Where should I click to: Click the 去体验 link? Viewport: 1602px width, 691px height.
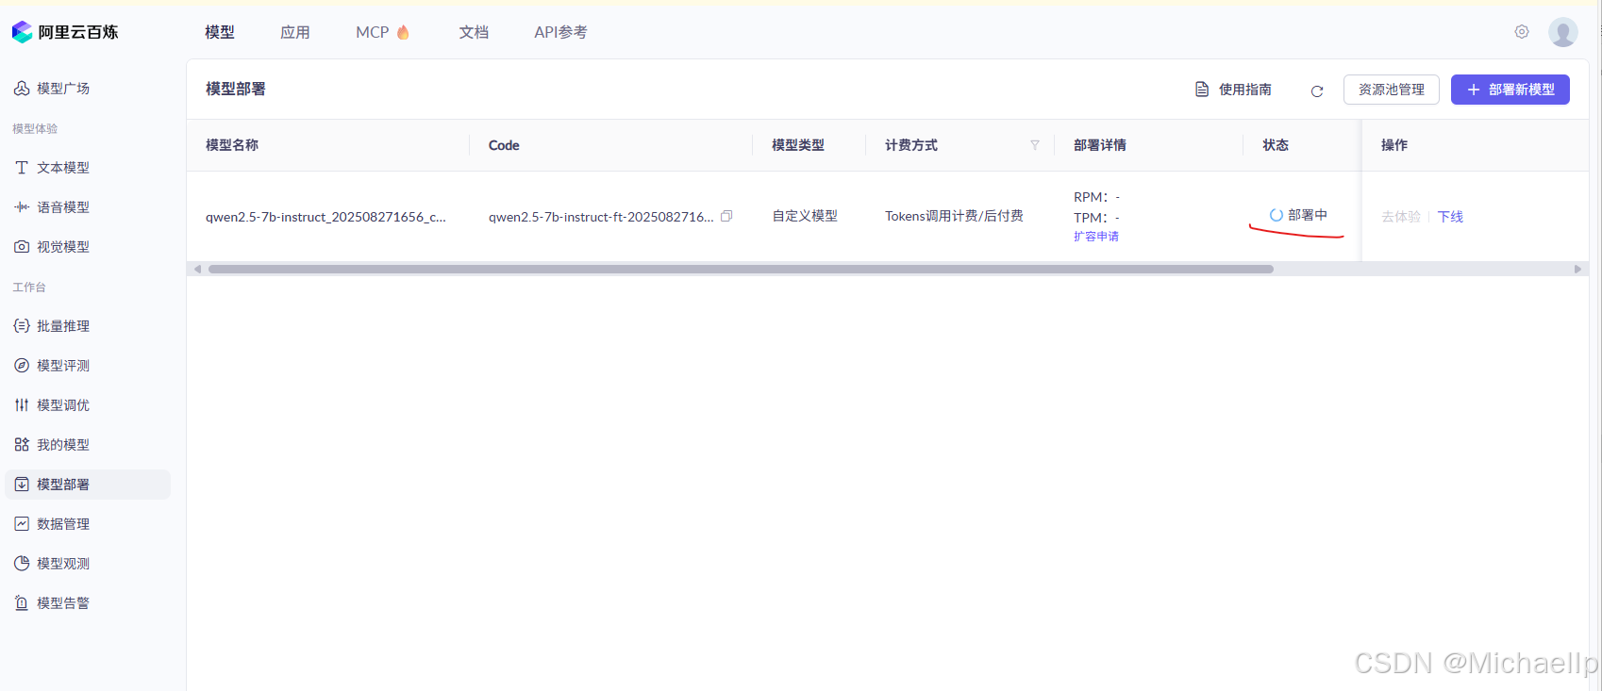pos(1401,217)
